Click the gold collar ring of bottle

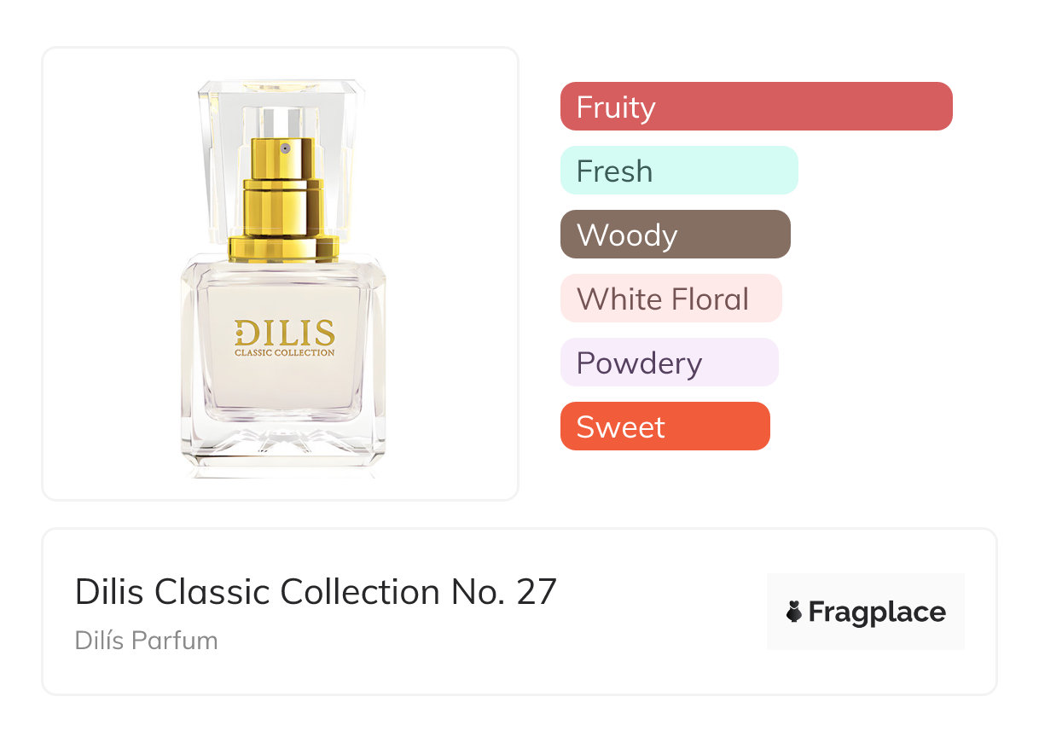tap(284, 248)
